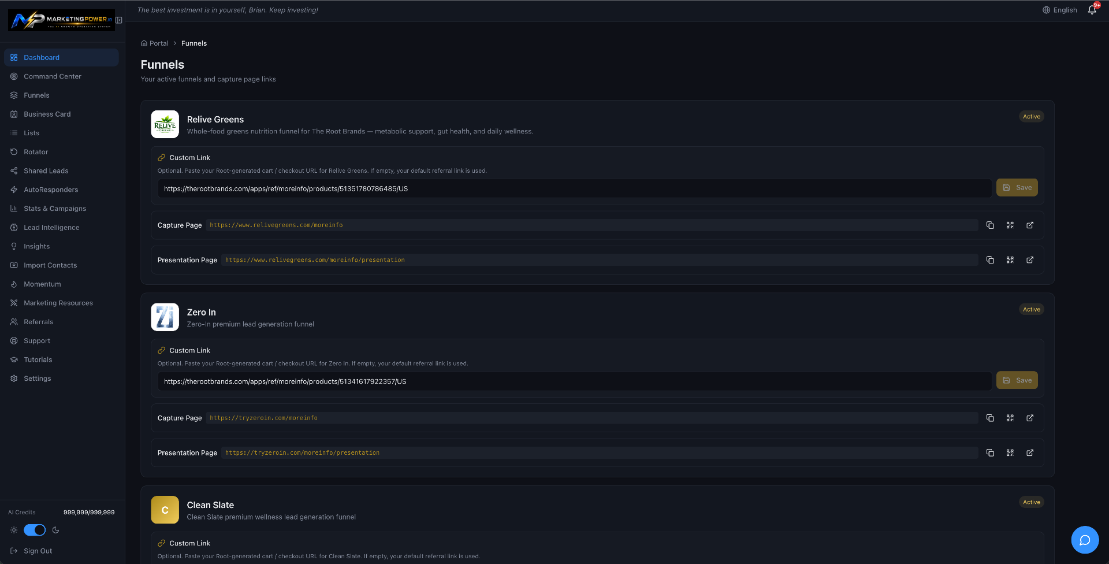Open Support page
The width and height of the screenshot is (1109, 564).
pyautogui.click(x=61, y=340)
